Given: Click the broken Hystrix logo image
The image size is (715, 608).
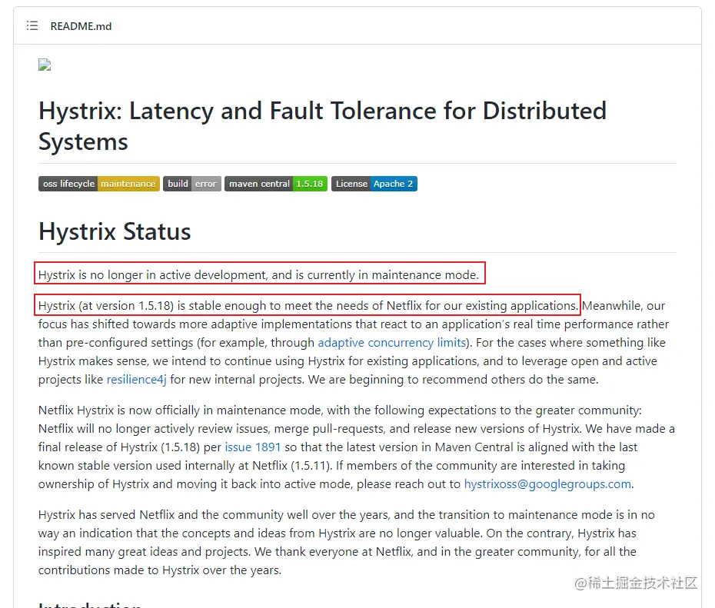Looking at the screenshot, I should (x=45, y=65).
